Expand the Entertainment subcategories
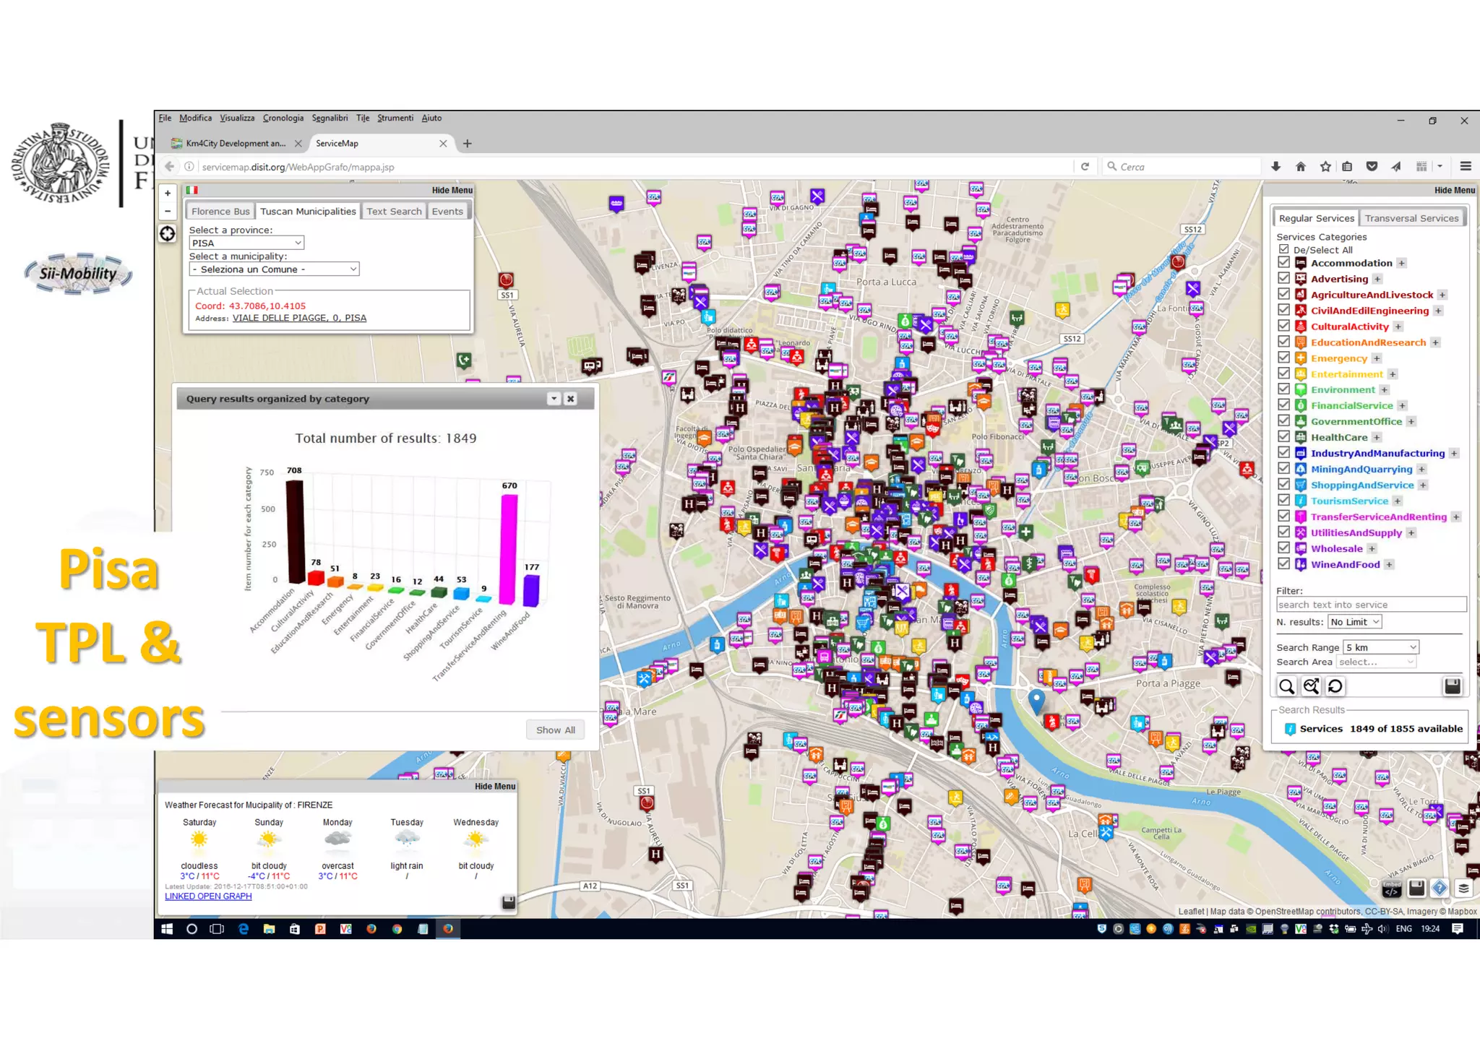Image resolution: width=1480 pixels, height=1046 pixels. point(1393,374)
